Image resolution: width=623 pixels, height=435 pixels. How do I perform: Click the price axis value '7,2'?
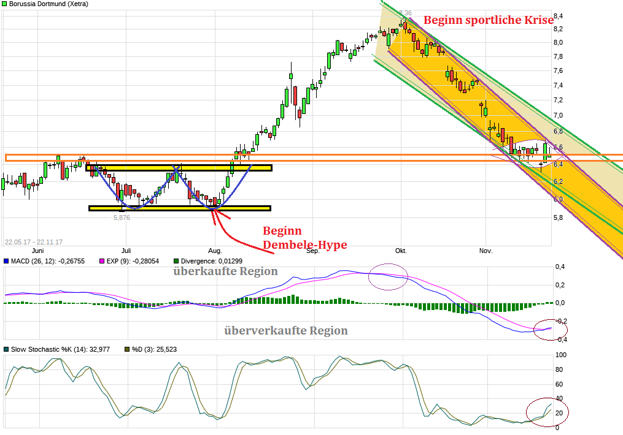[x=558, y=100]
